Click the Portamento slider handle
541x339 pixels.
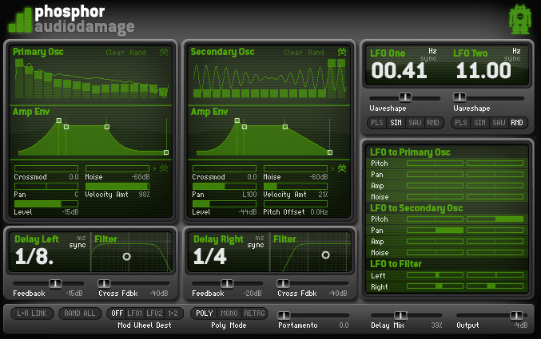(284, 315)
